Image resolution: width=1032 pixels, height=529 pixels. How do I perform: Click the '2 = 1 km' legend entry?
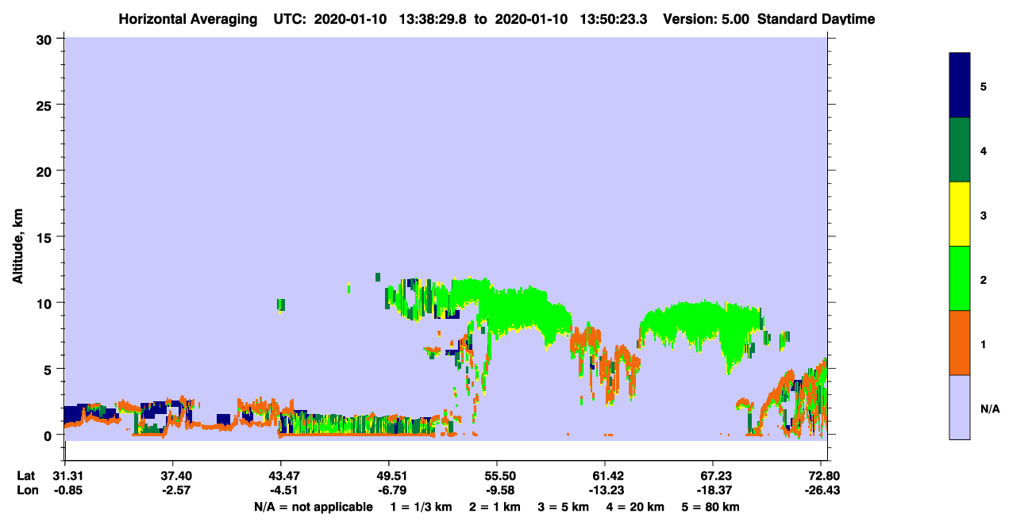click(495, 507)
